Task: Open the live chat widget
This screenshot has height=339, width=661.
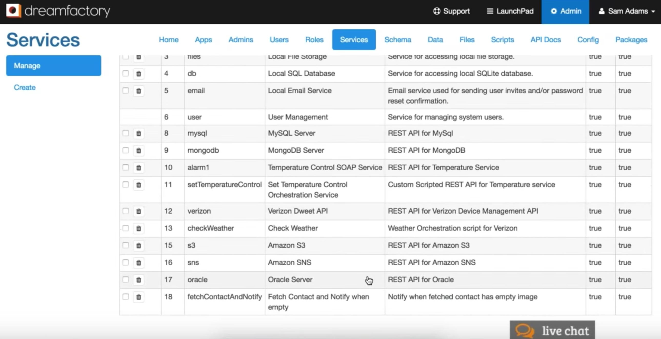Action: click(552, 331)
